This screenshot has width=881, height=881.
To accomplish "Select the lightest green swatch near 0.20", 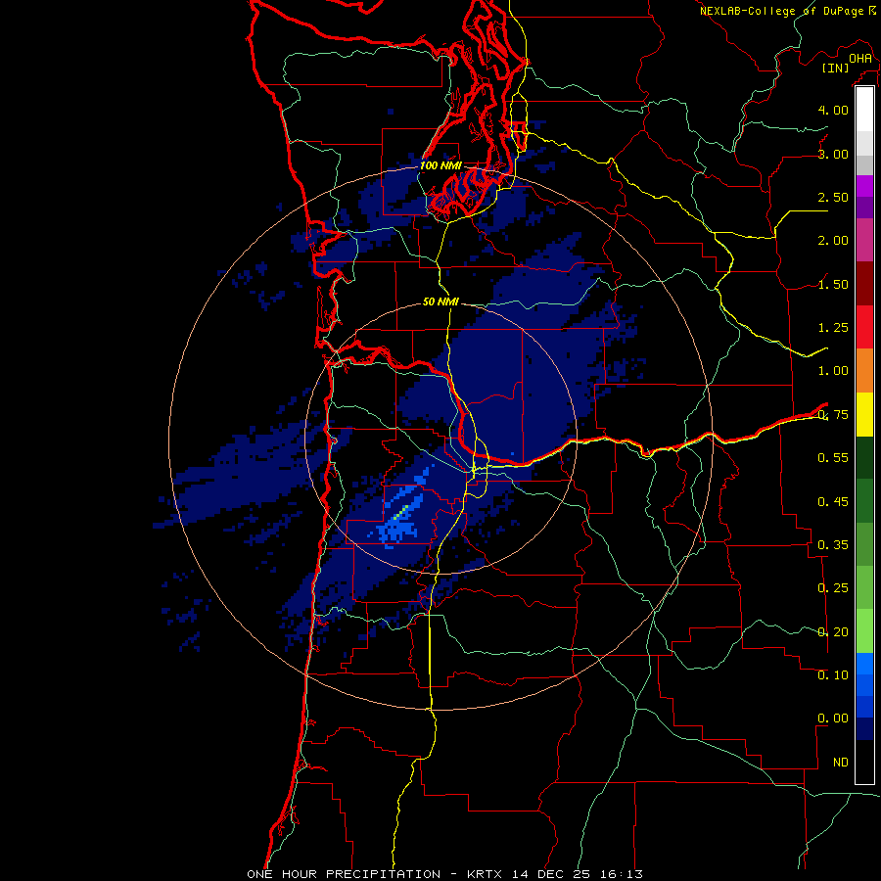I will click(864, 631).
